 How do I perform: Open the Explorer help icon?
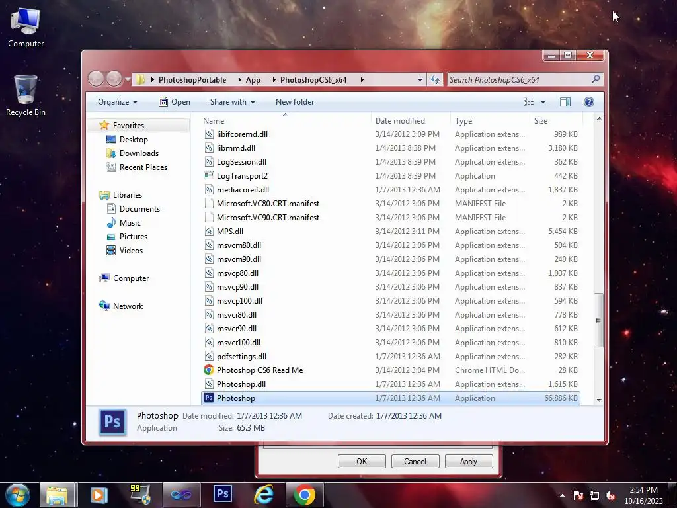pos(588,101)
